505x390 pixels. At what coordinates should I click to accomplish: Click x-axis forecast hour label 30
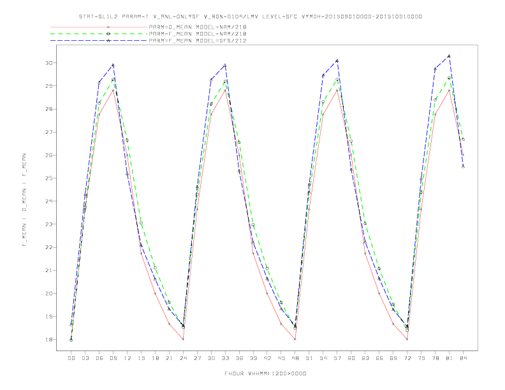coord(211,358)
